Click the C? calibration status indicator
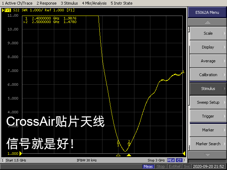Screen dimensions: 227x170 pyautogui.click(x=179, y=160)
